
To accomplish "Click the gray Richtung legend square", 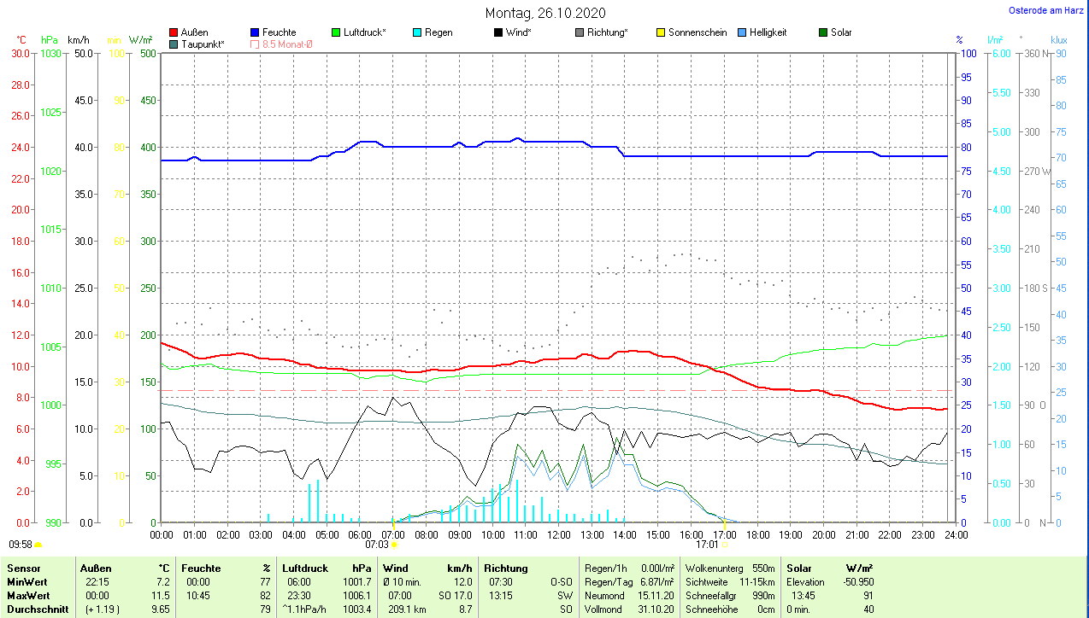I will (580, 32).
